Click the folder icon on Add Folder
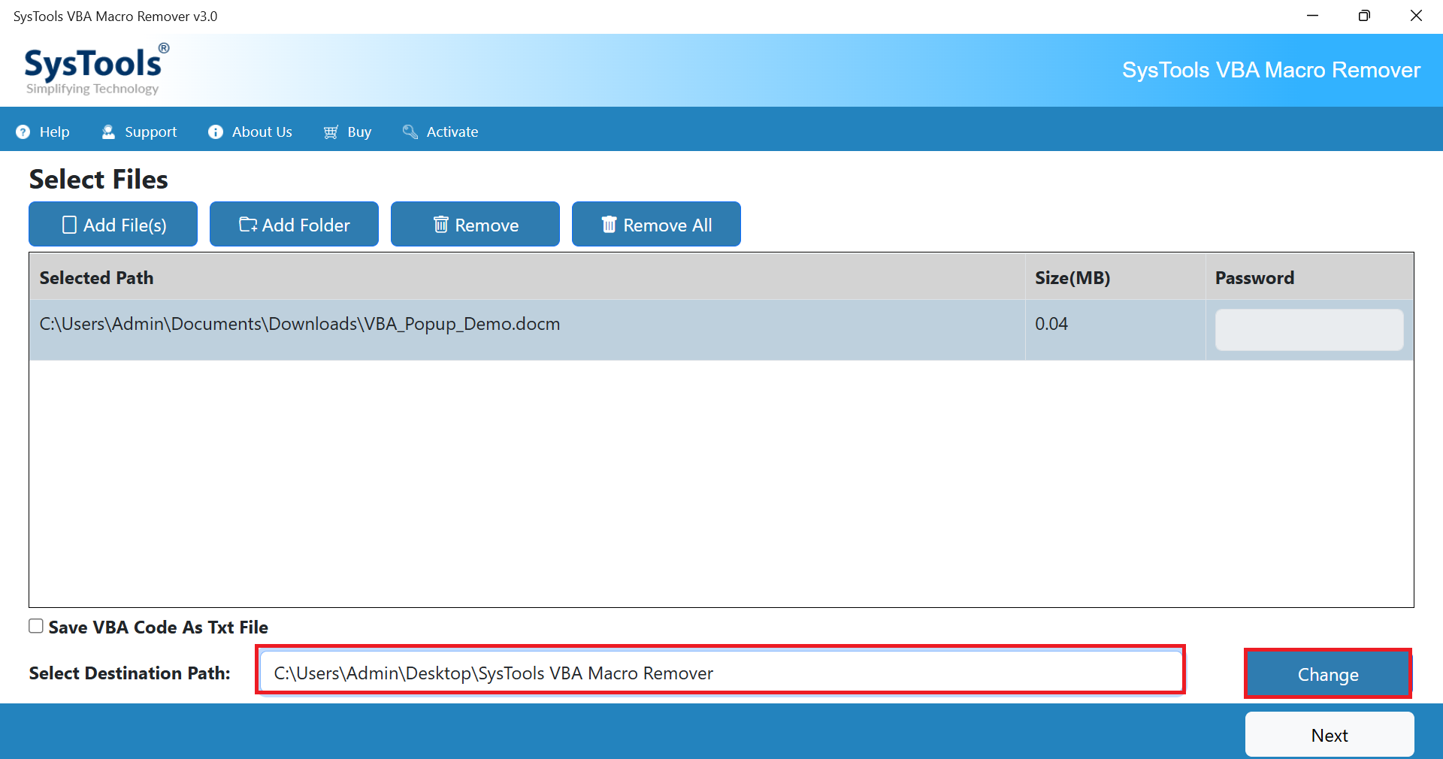The image size is (1443, 759). 248,225
